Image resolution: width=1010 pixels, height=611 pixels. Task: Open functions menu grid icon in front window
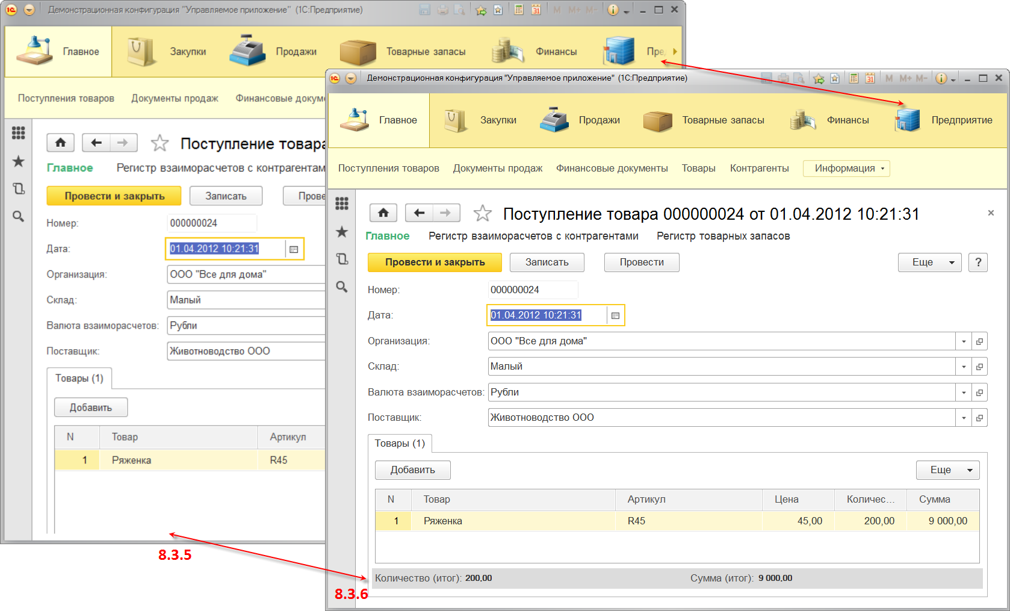pos(342,203)
